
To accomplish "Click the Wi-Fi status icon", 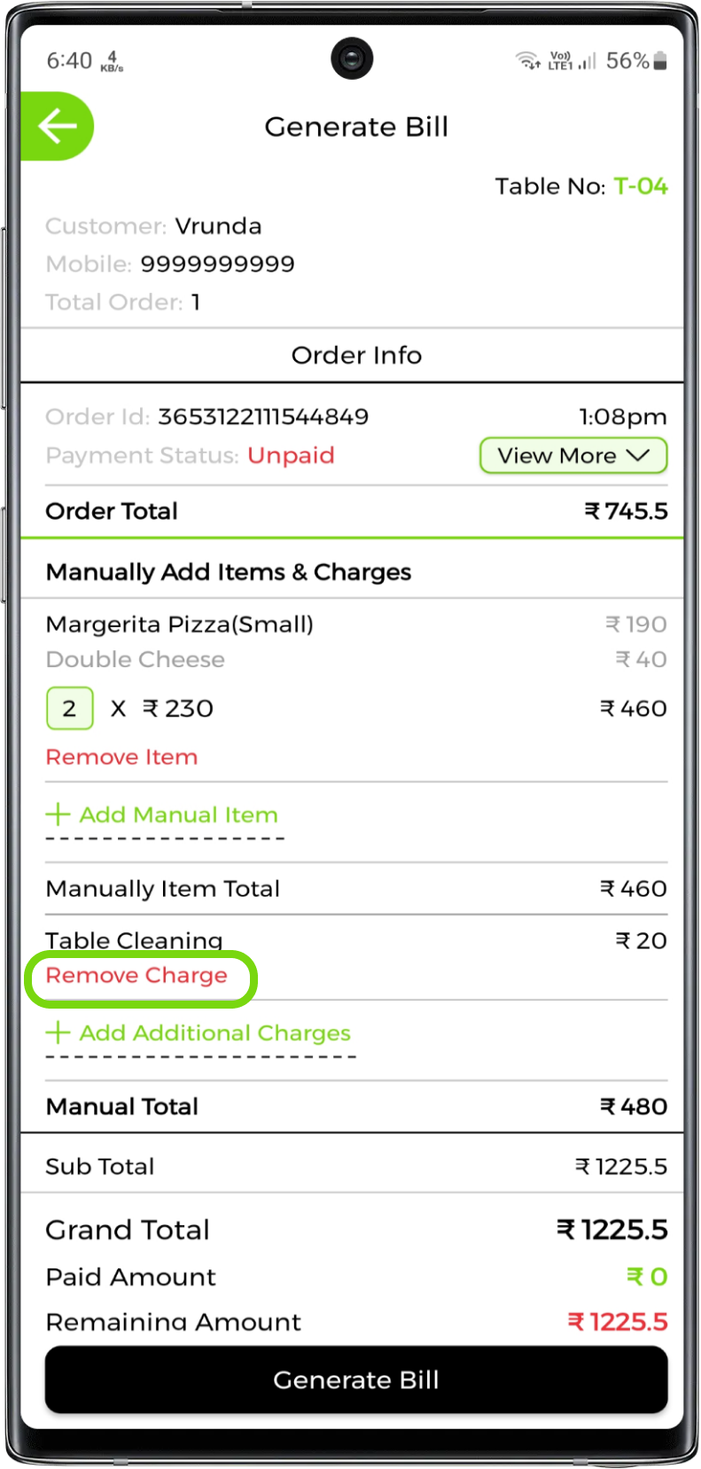I will coord(528,60).
